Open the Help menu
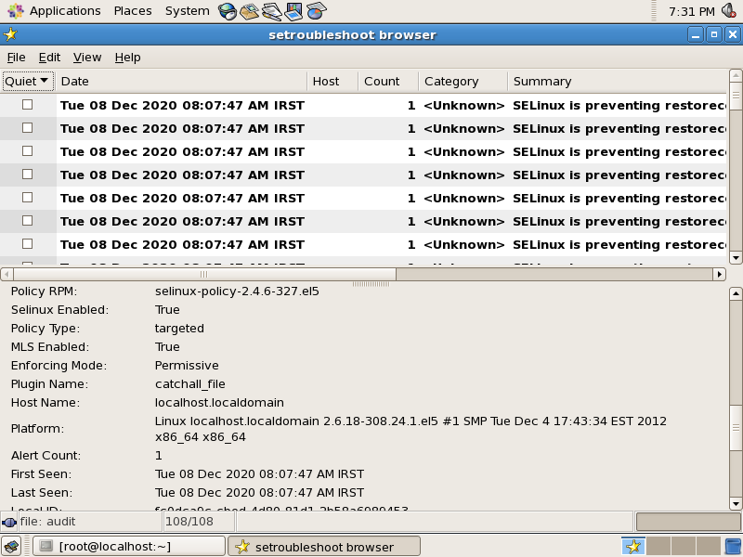Screen dimensions: 743x557 tap(127, 58)
